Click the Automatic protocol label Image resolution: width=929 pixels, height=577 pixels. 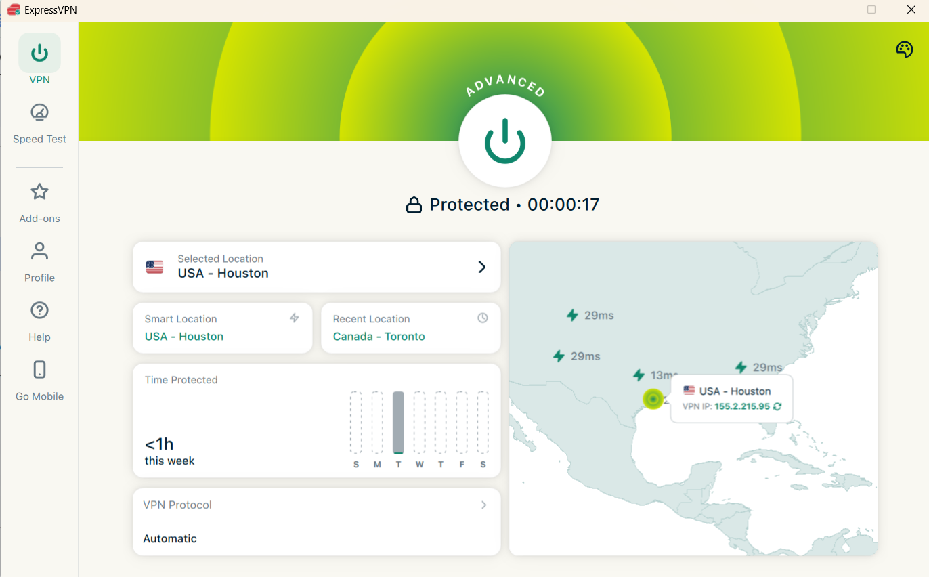tap(169, 538)
